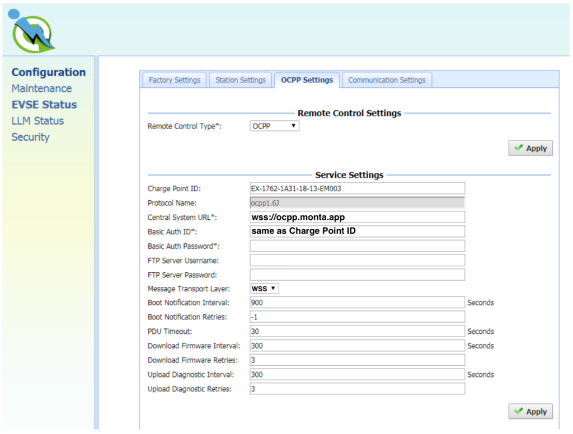Click the Upload Diagnostic Retries field
The height and width of the screenshot is (434, 573).
pyautogui.click(x=358, y=389)
